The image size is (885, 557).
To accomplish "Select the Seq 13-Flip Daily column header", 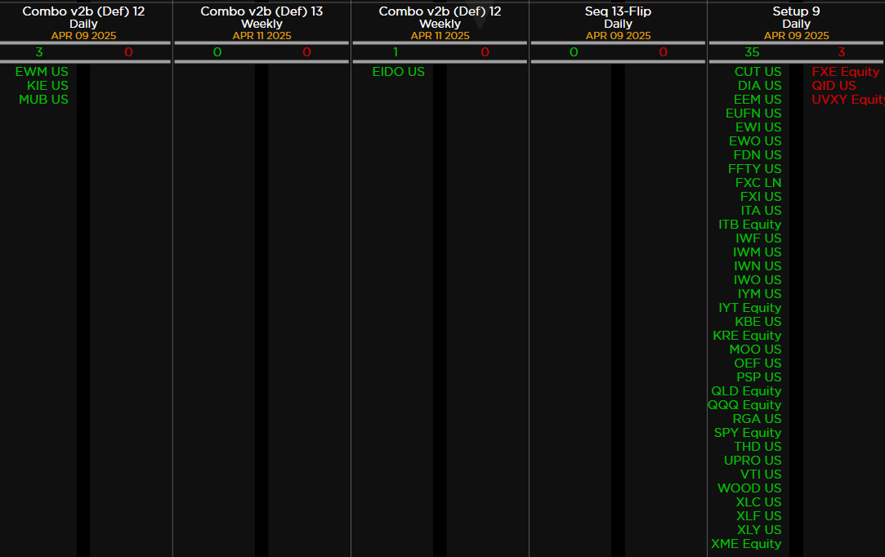I will 618,17.
